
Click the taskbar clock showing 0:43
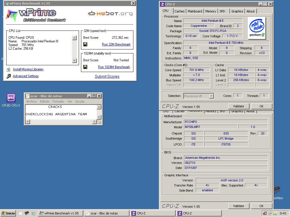[x=283, y=213]
